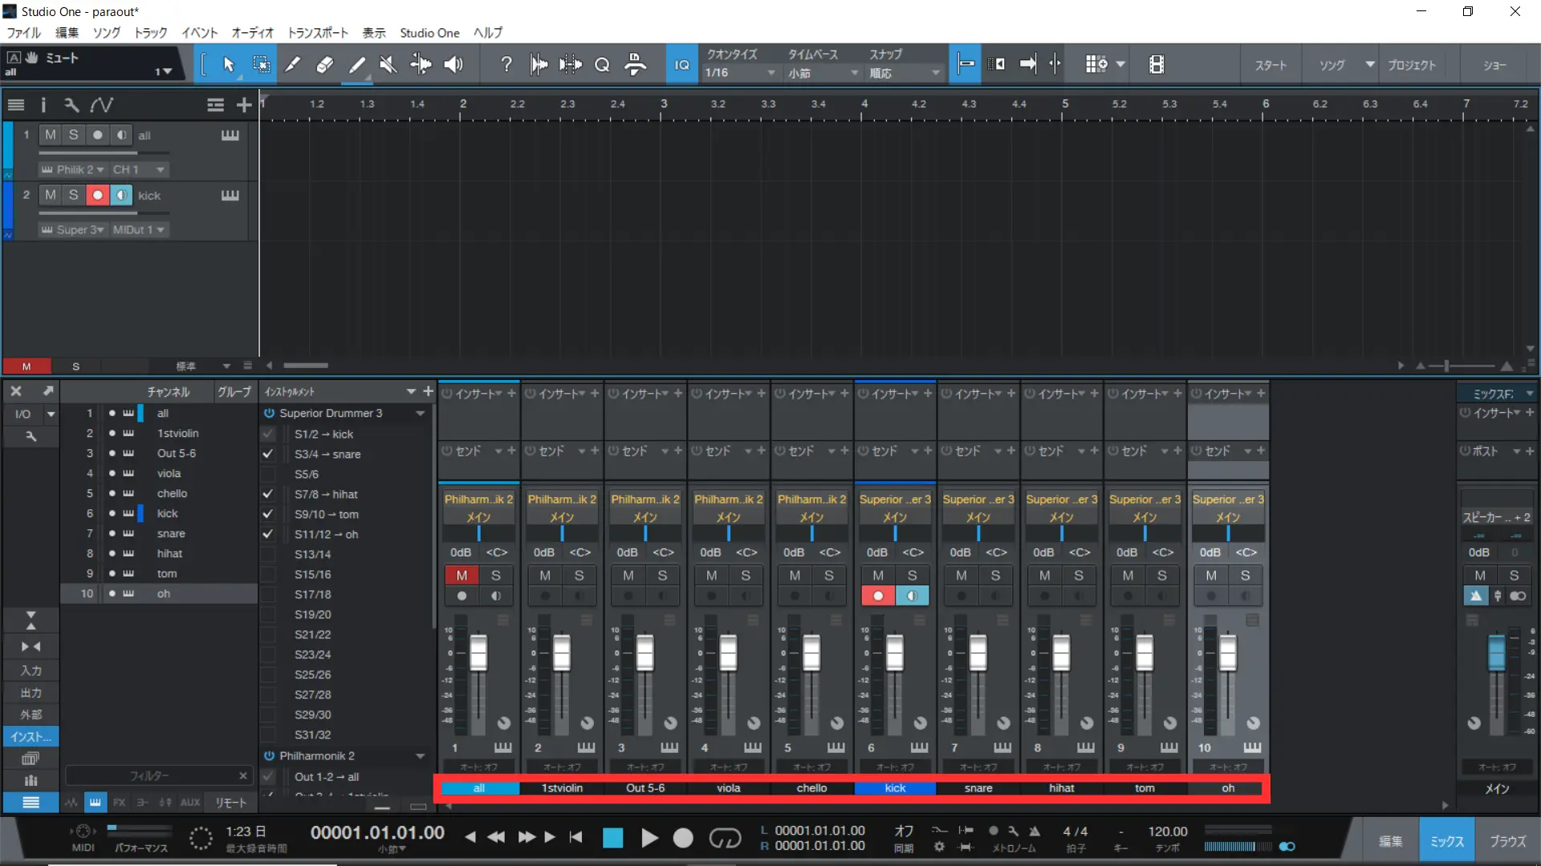
Task: Open the スタート page button
Action: pyautogui.click(x=1271, y=65)
